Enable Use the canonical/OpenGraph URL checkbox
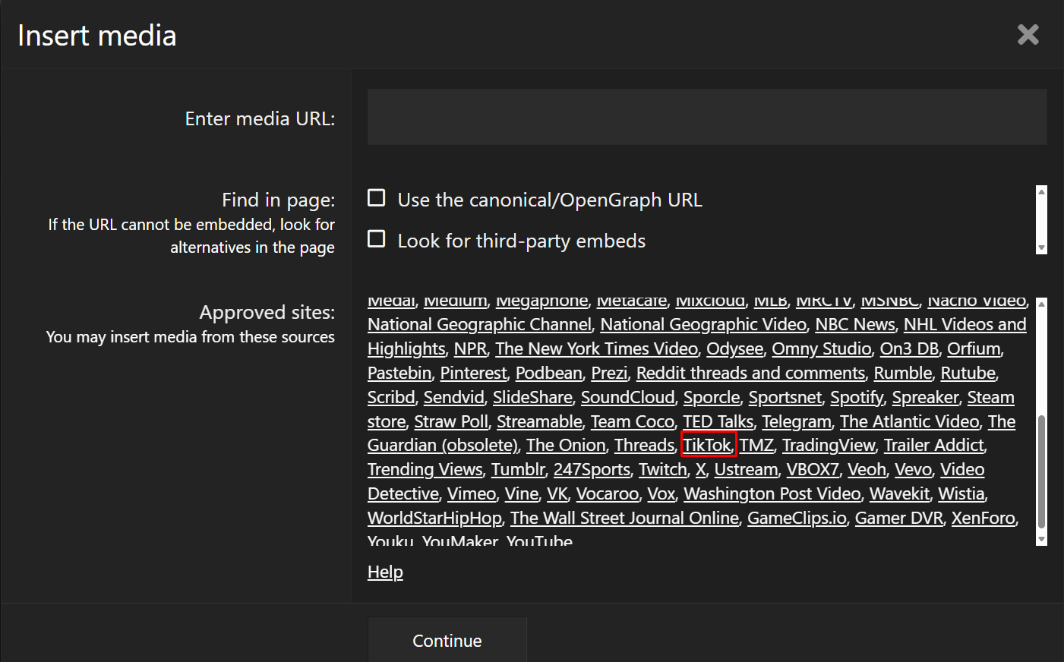Viewport: 1064px width, 662px height. 377,198
